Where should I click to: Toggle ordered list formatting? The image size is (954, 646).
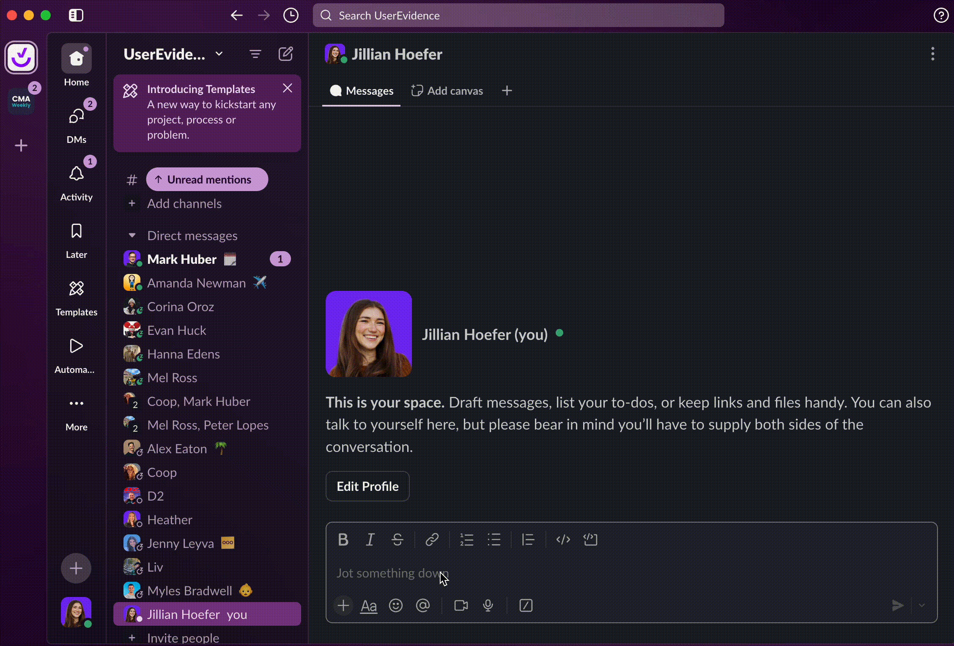point(467,540)
